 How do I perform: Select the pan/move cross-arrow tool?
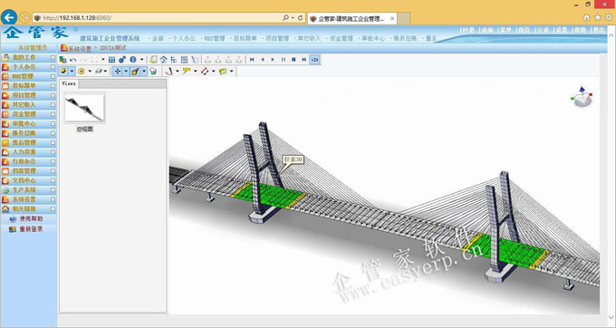coord(117,71)
